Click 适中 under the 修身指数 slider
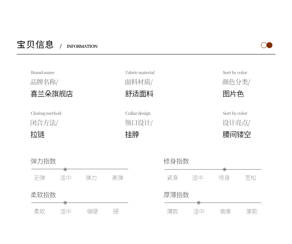 [198, 178]
